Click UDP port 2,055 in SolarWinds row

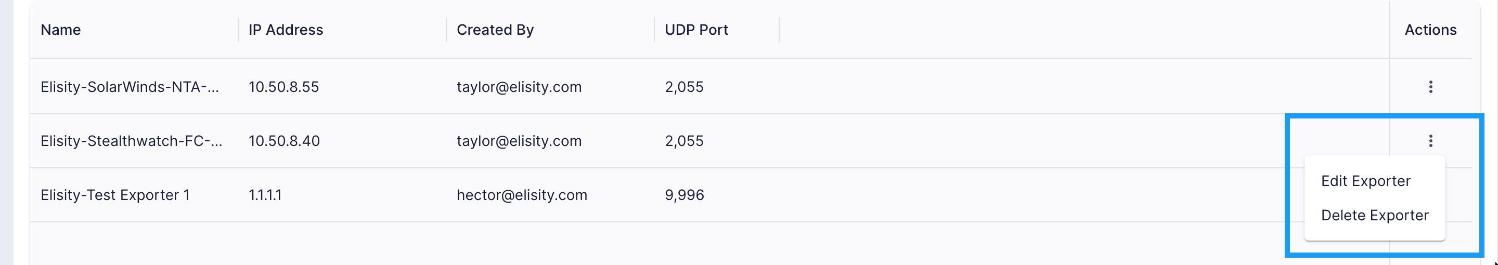click(x=684, y=87)
